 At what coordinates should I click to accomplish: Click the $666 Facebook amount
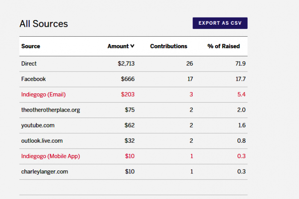(x=128, y=79)
